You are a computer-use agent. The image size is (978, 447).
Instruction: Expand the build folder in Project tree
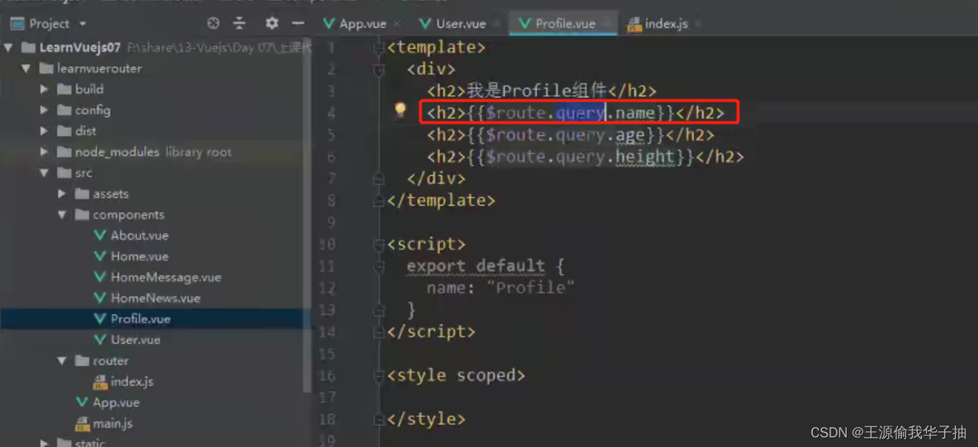click(44, 88)
